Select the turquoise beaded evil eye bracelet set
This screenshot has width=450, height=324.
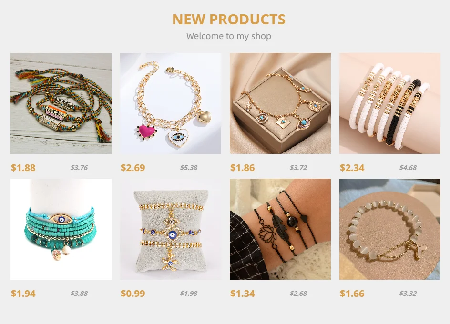tap(61, 229)
